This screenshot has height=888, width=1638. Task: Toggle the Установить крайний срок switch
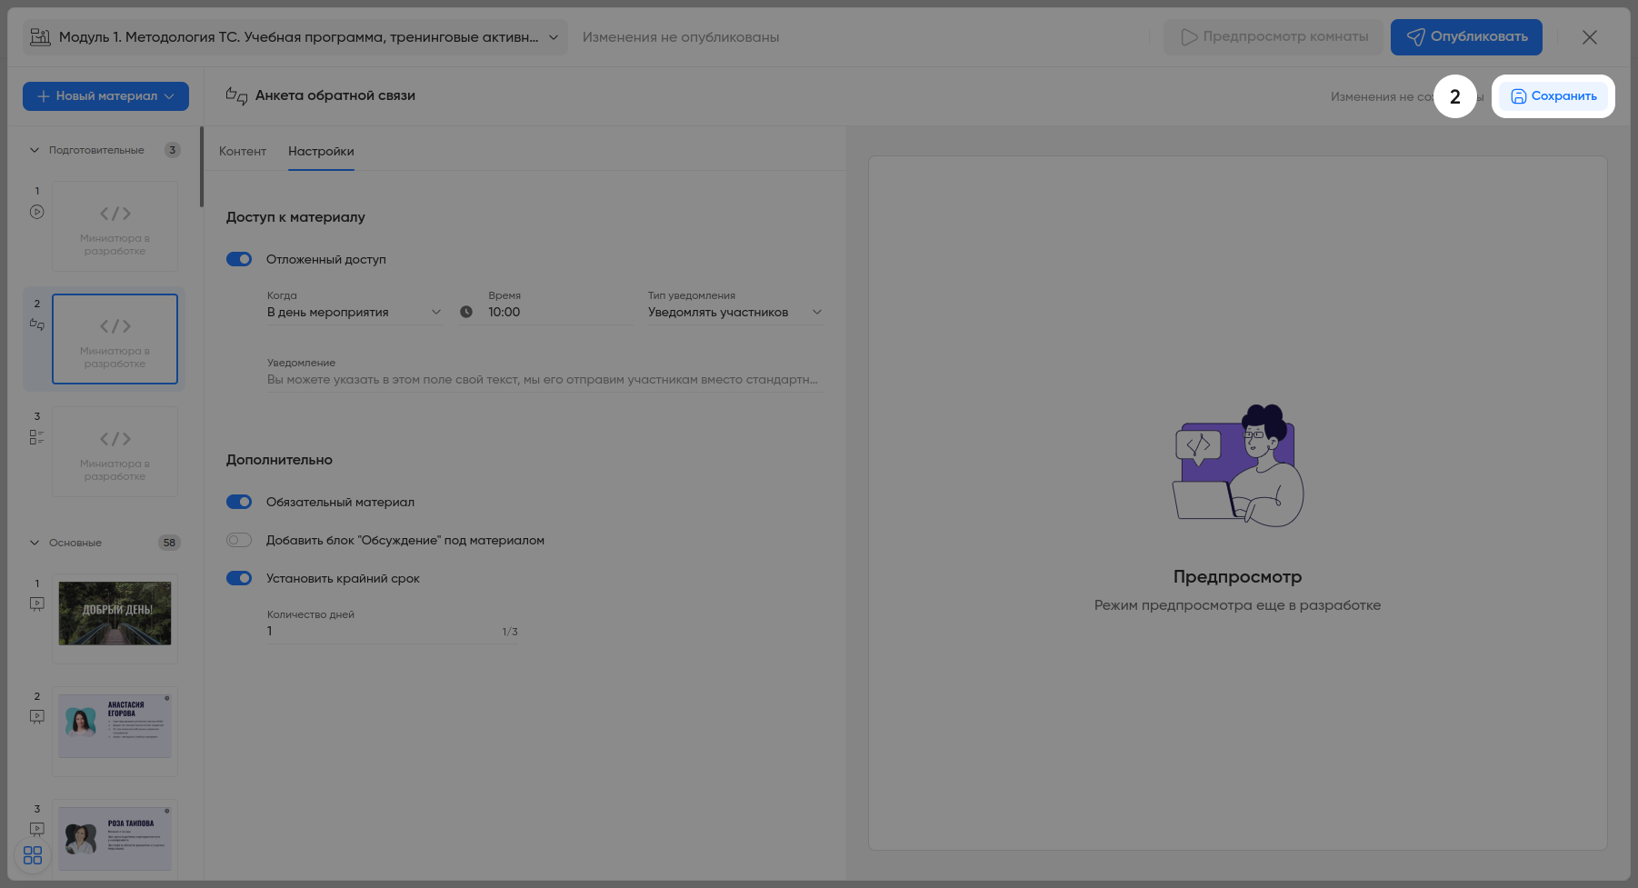[239, 578]
